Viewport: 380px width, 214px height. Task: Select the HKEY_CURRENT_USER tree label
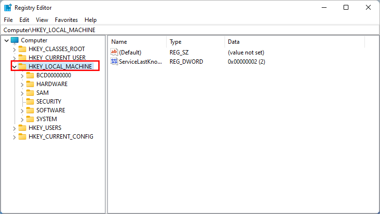57,58
